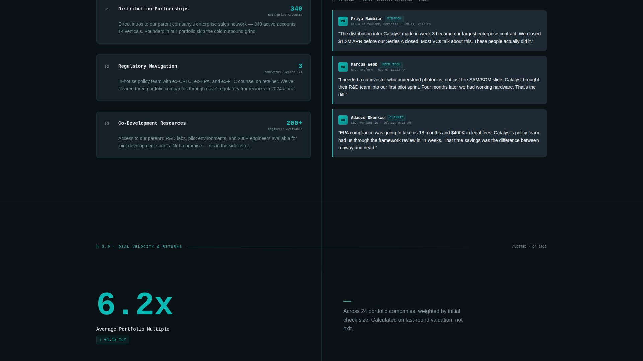Click the Marcus Webb name

click(x=364, y=65)
